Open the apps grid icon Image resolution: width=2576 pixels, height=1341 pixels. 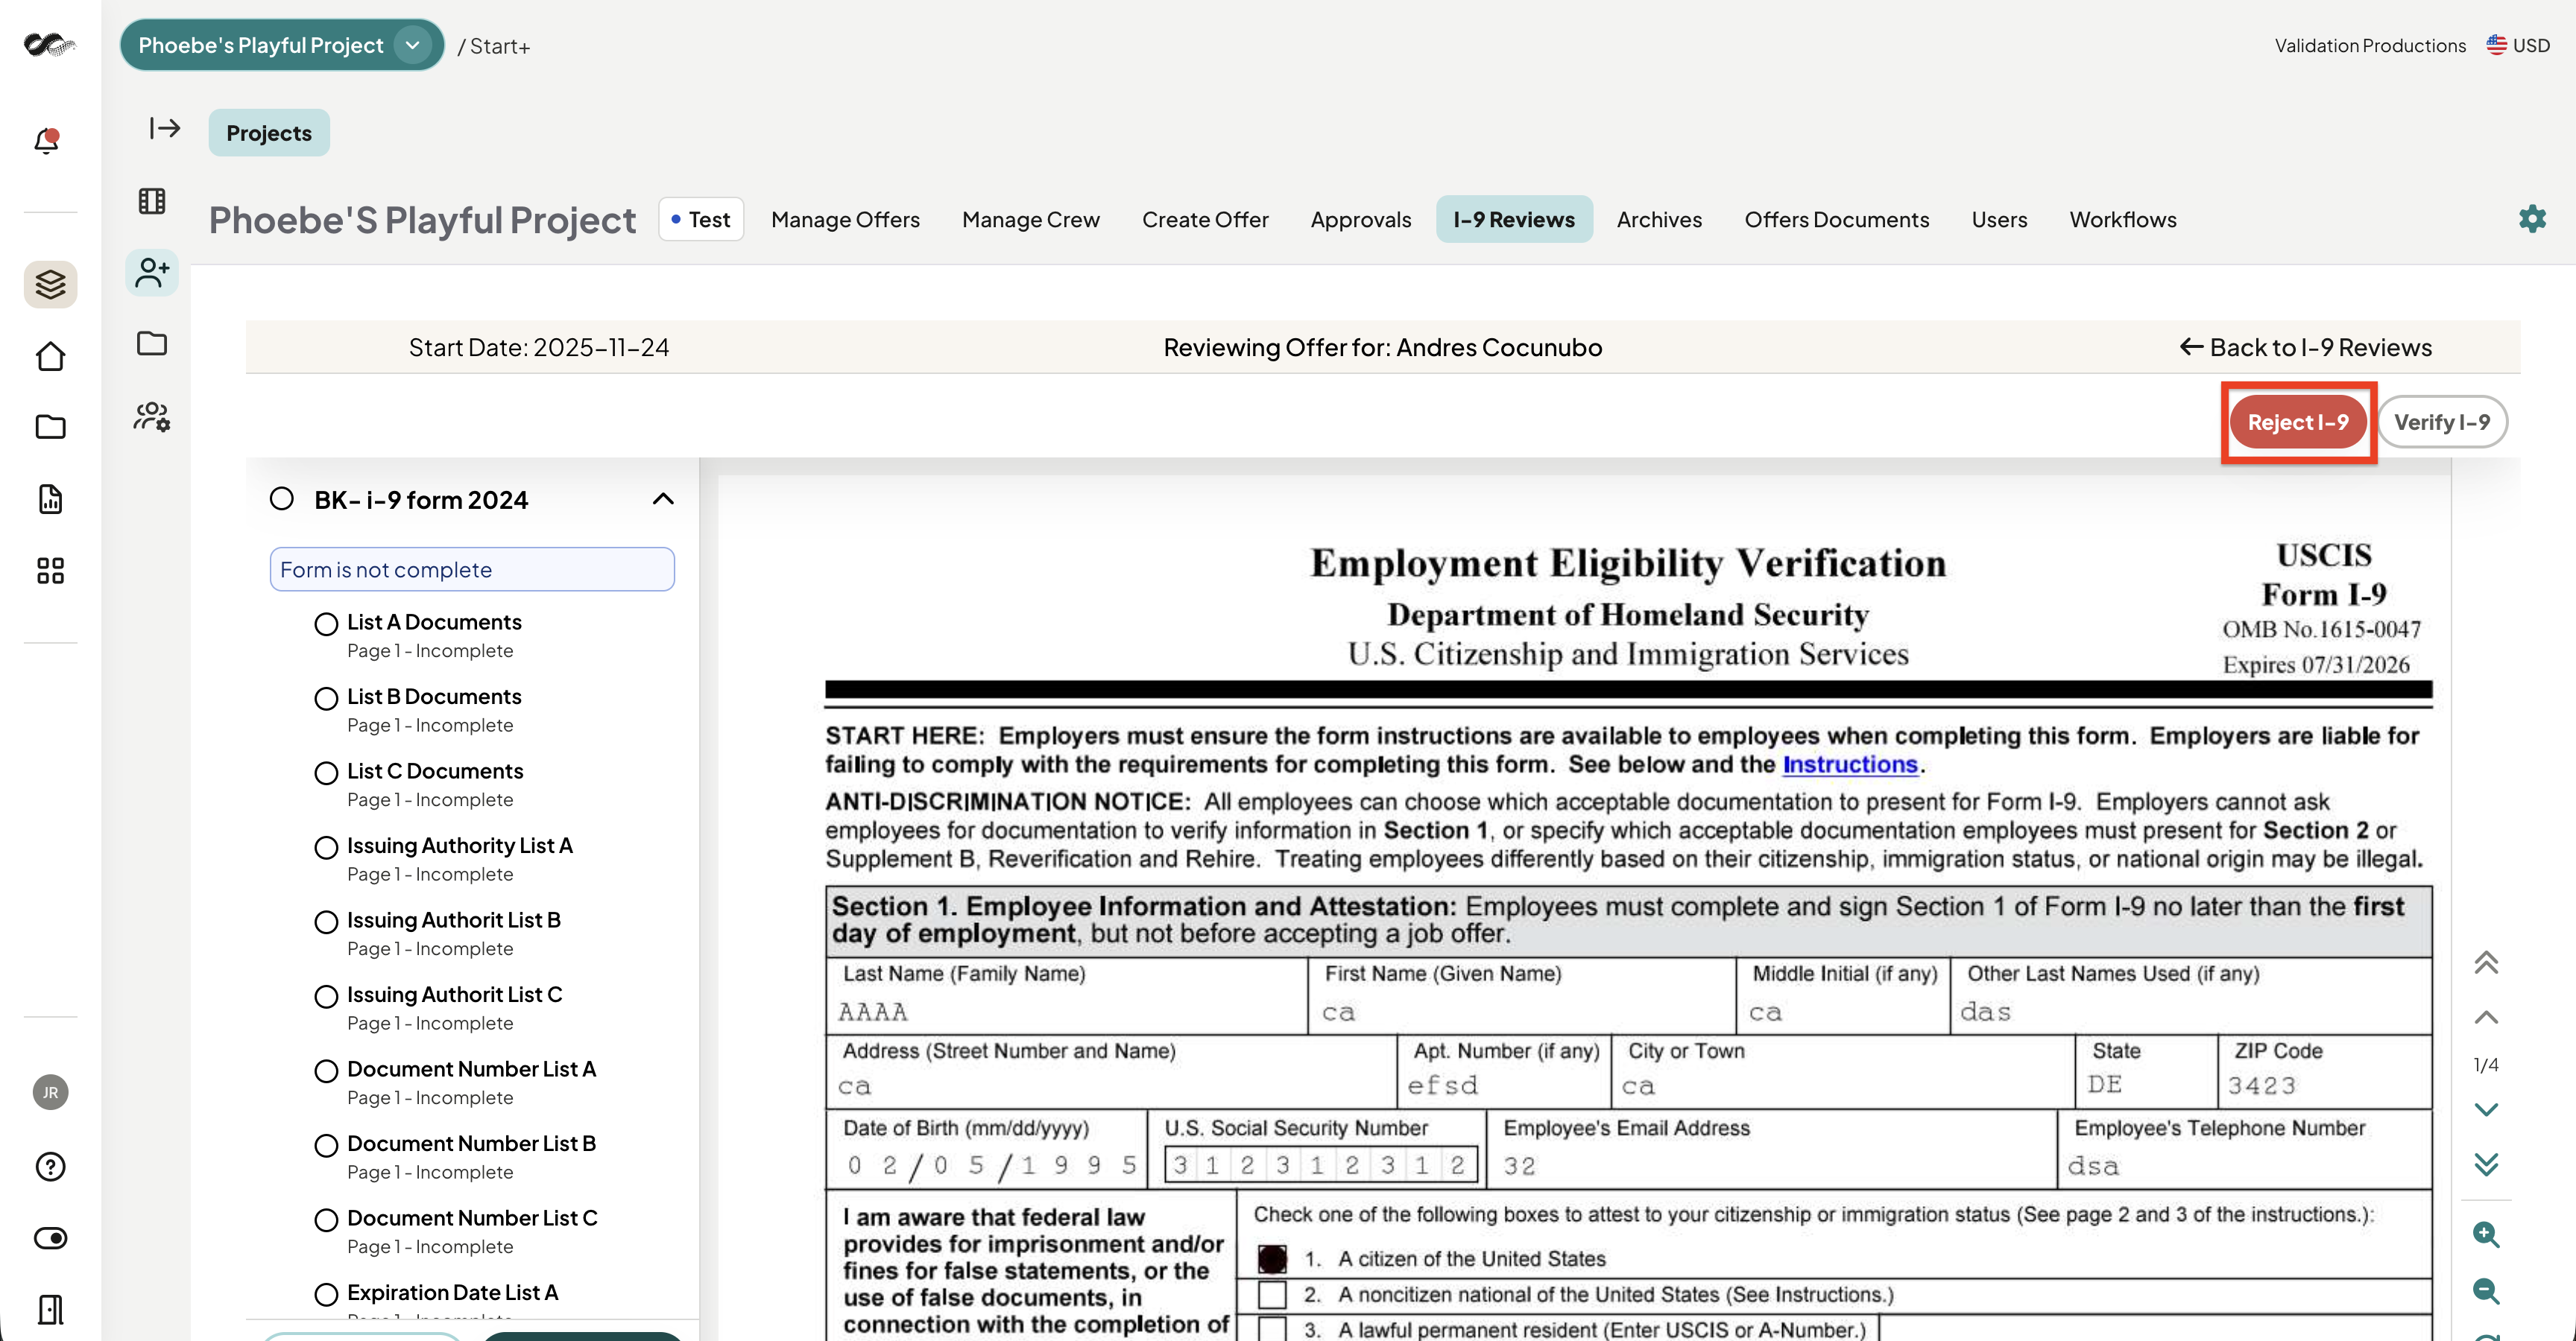(x=50, y=571)
